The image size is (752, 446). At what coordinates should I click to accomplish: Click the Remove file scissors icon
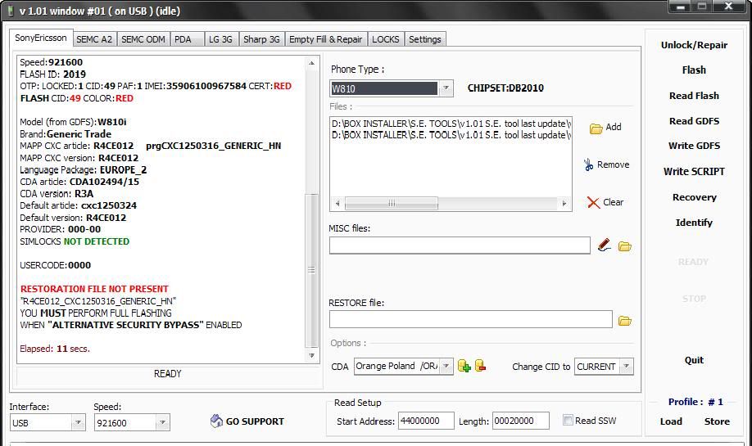point(588,164)
